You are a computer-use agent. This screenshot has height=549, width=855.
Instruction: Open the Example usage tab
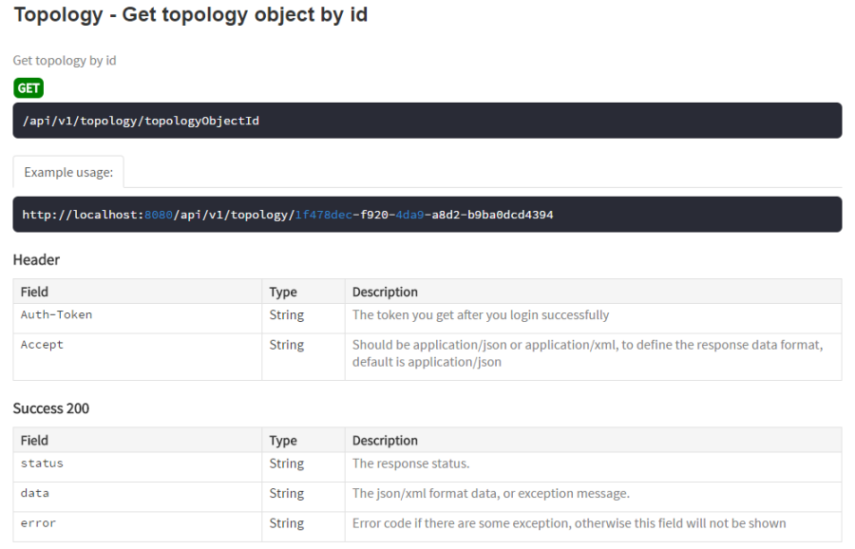68,172
